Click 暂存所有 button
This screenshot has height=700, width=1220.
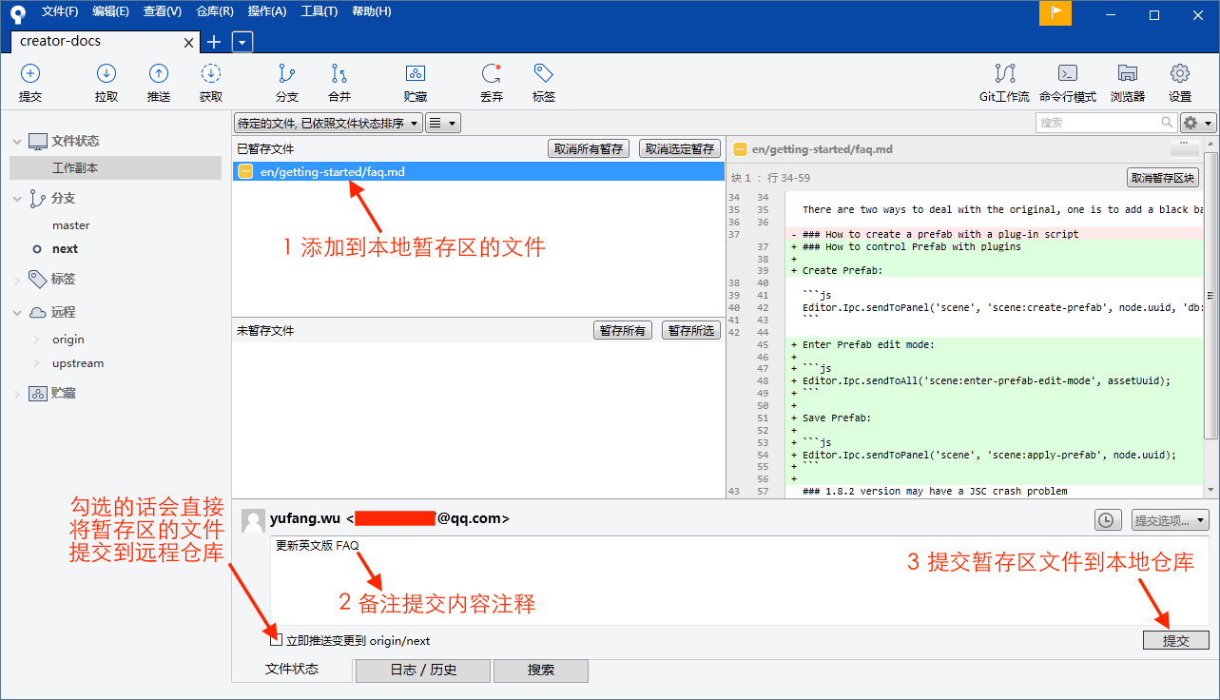623,331
